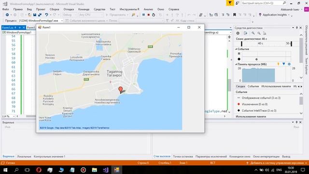Collapse the Память процесса section
The width and height of the screenshot is (309, 174).
[x=236, y=64]
